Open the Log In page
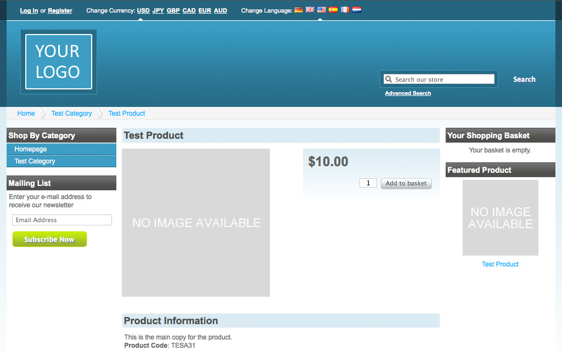This screenshot has width=562, height=351. [x=29, y=10]
